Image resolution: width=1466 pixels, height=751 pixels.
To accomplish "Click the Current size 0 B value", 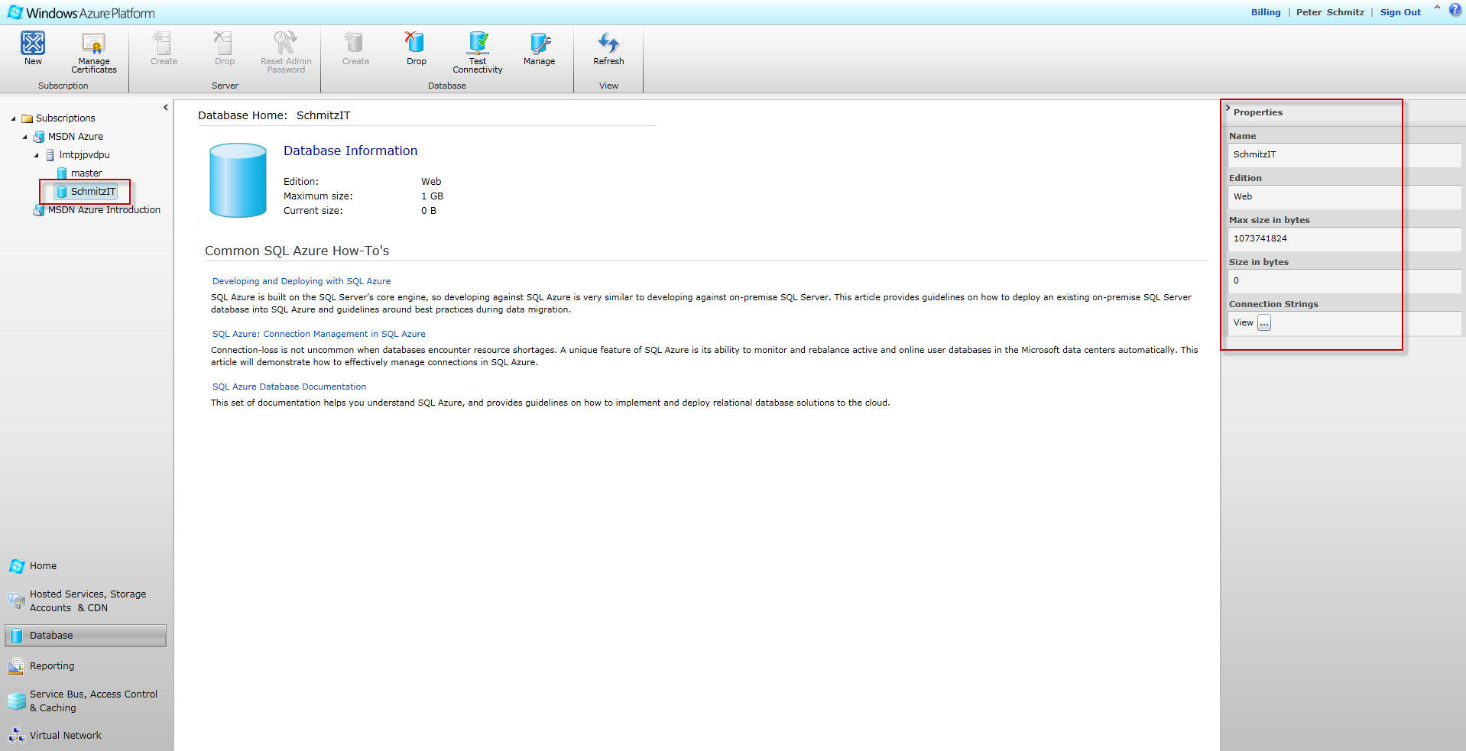I will (x=429, y=211).
